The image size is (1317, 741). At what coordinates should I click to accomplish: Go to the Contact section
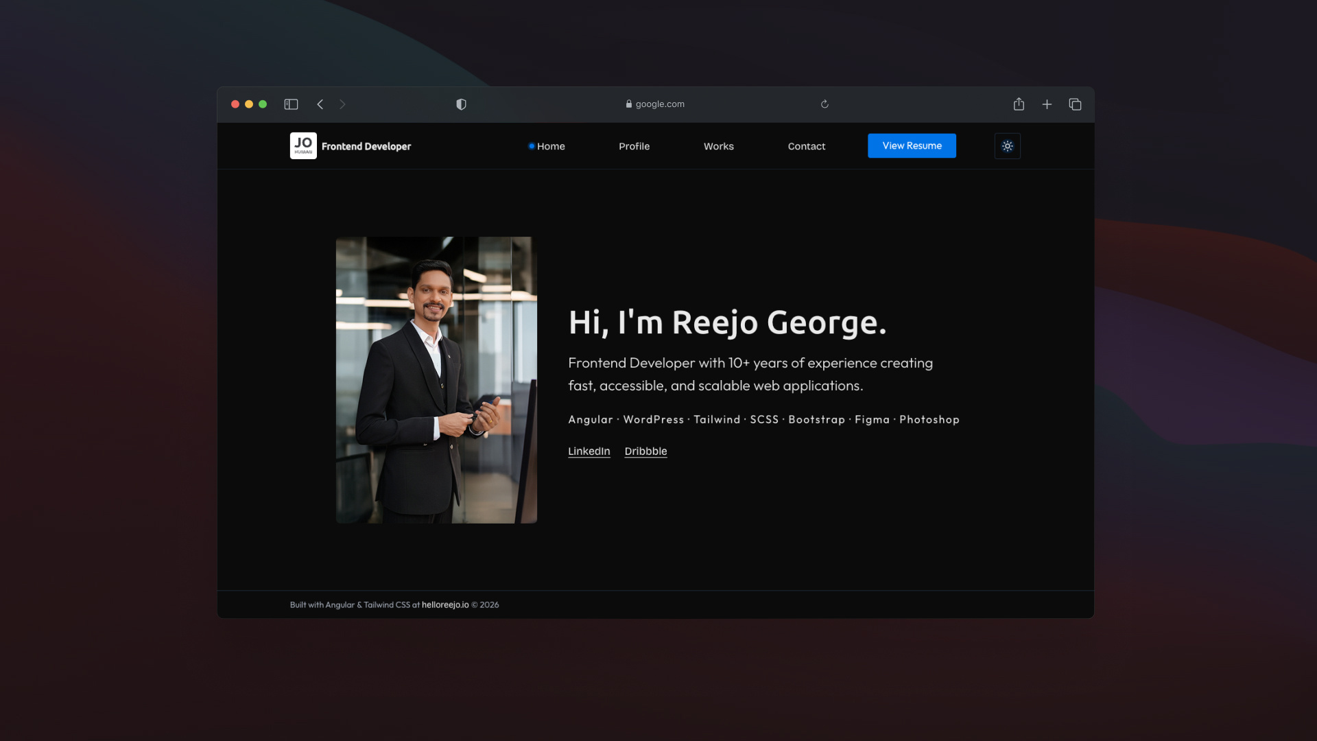click(x=806, y=146)
